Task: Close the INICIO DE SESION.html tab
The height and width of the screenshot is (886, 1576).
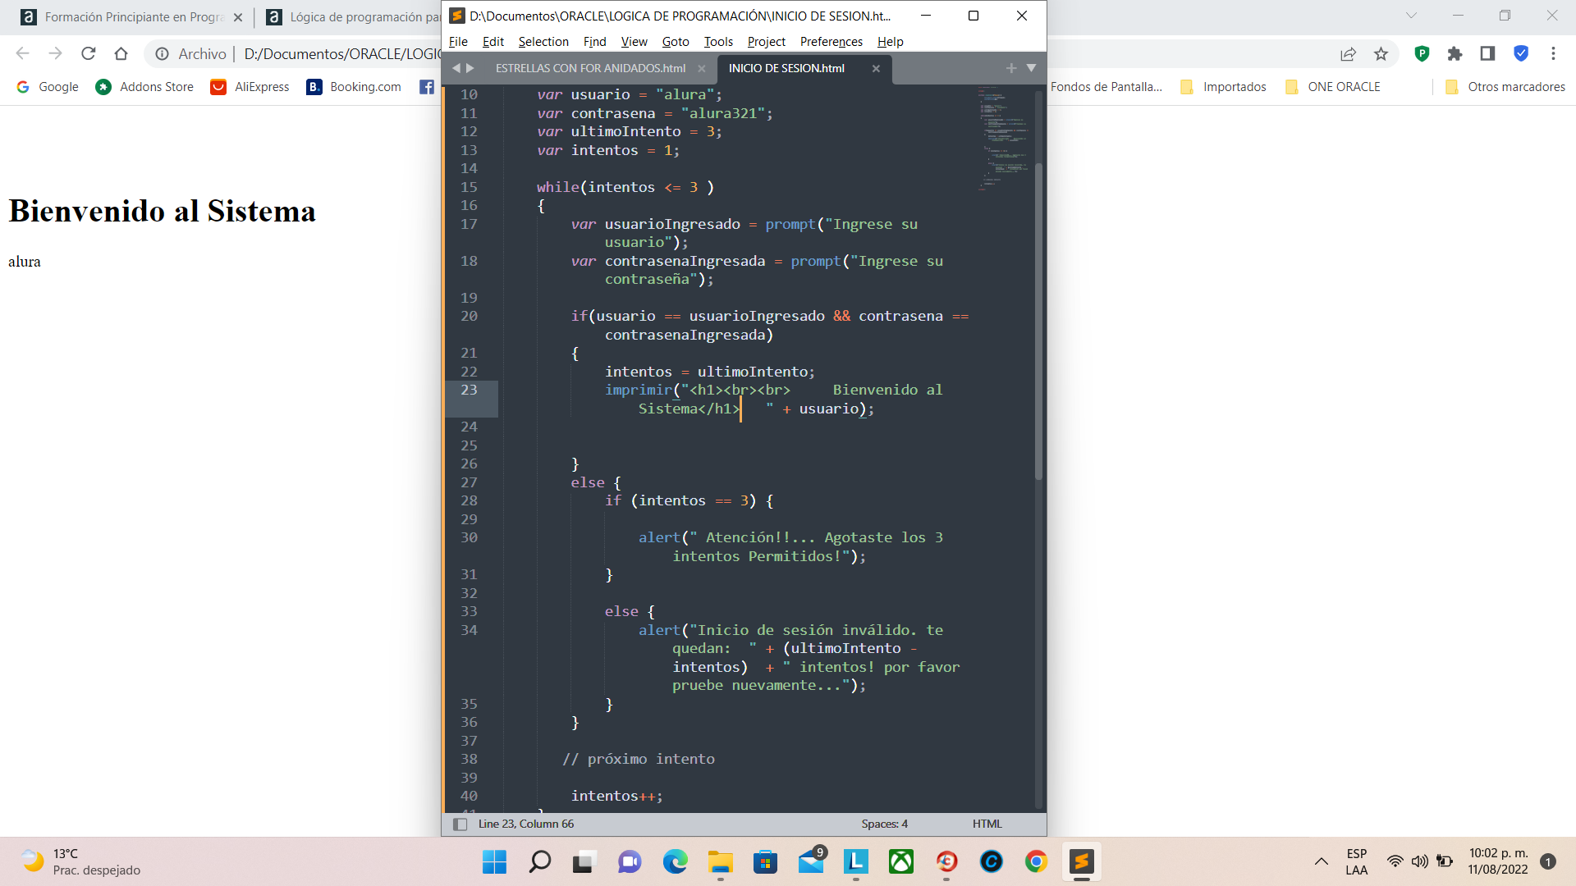Action: point(876,69)
